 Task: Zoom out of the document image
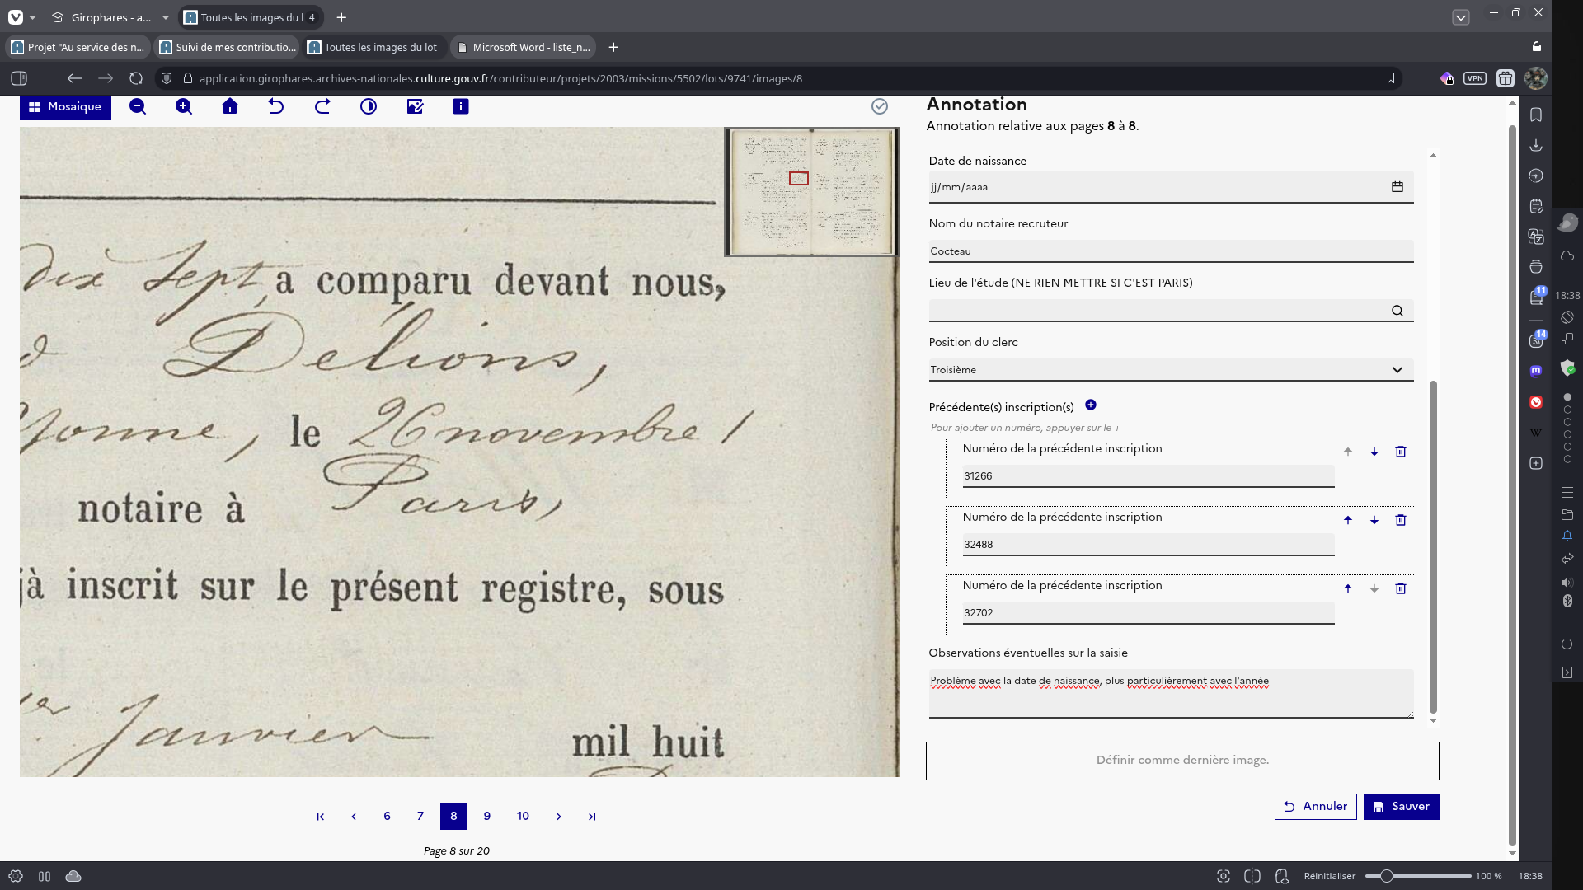(138, 106)
